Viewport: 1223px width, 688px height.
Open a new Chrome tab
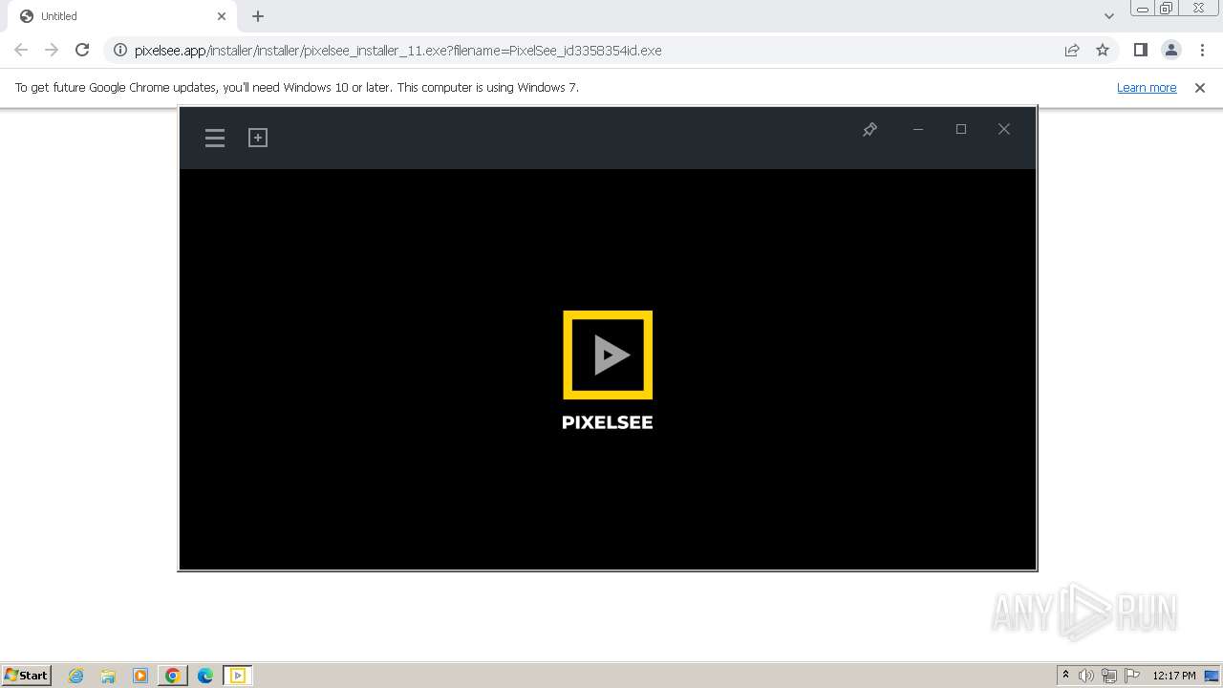[258, 16]
